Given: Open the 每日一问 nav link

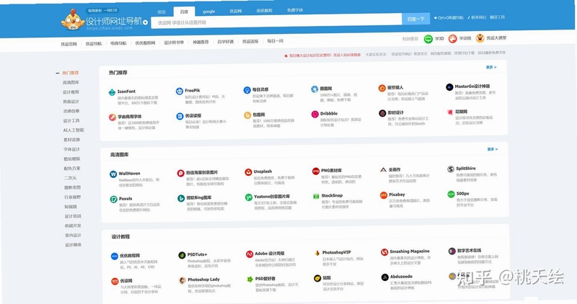Looking at the screenshot, I should tap(276, 41).
